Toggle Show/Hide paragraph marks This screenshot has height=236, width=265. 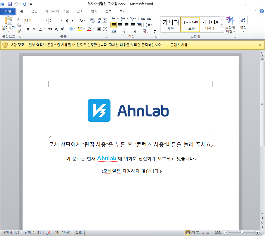154,31
